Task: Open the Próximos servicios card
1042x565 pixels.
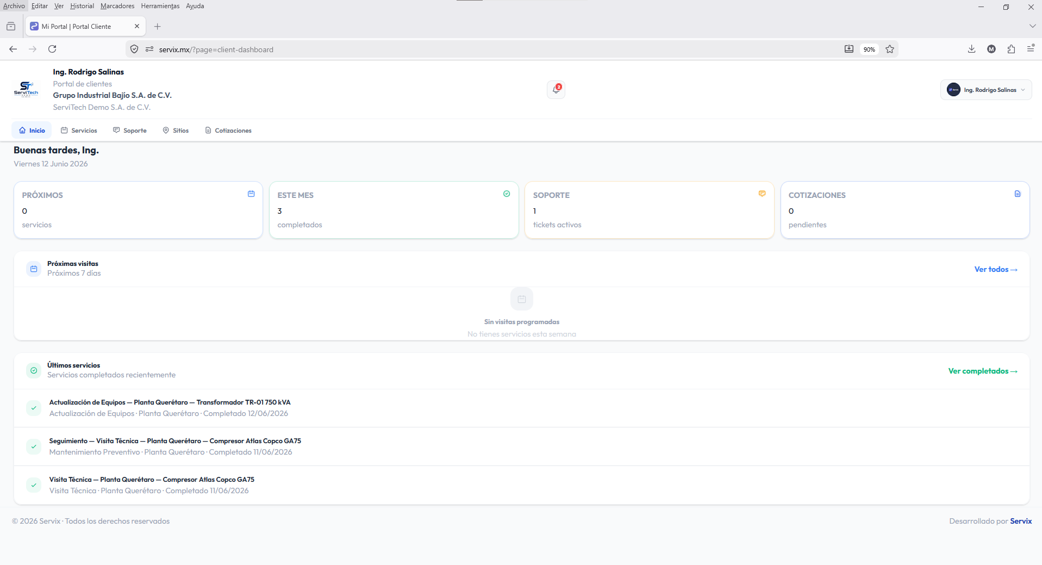Action: [138, 210]
